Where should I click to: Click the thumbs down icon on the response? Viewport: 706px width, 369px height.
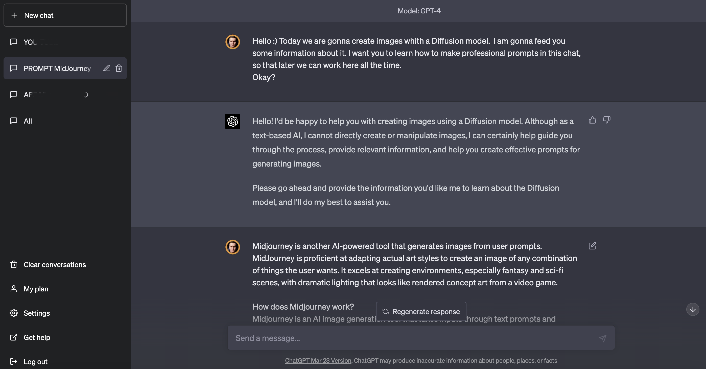pos(606,120)
